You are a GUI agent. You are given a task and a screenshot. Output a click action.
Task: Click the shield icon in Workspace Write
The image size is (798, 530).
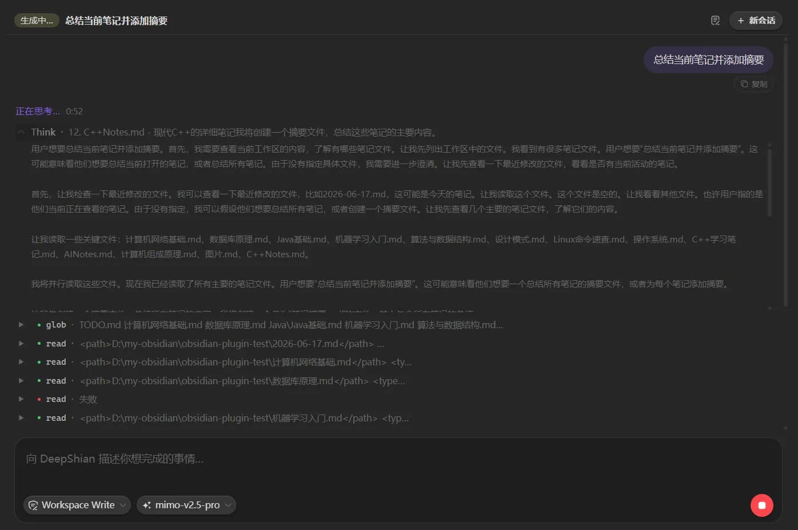coord(33,505)
